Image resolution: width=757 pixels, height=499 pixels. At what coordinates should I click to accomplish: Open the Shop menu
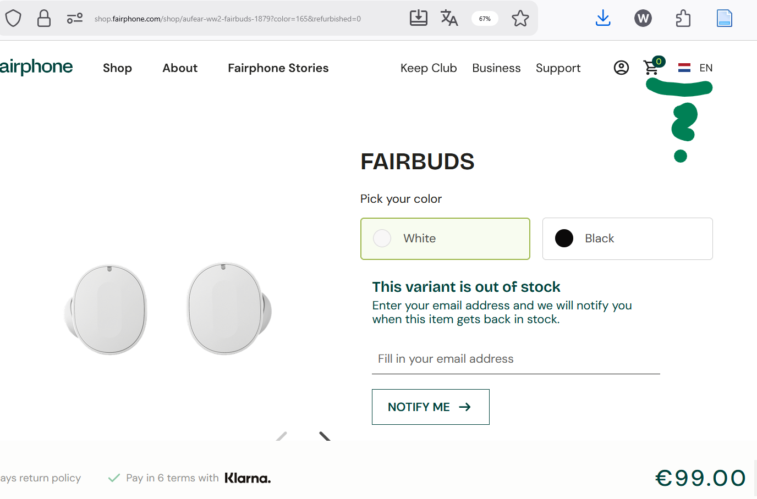click(x=117, y=68)
